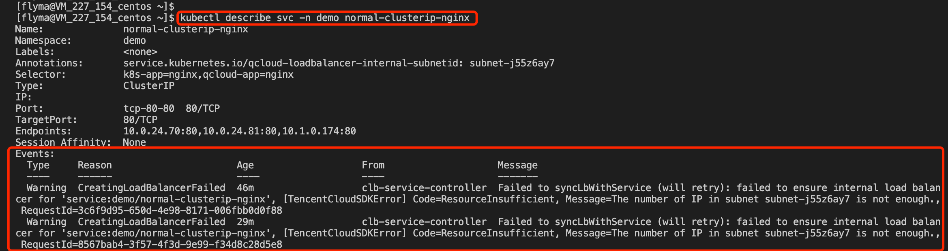Select the 46m event age
This screenshot has height=251, width=948.
(x=245, y=188)
